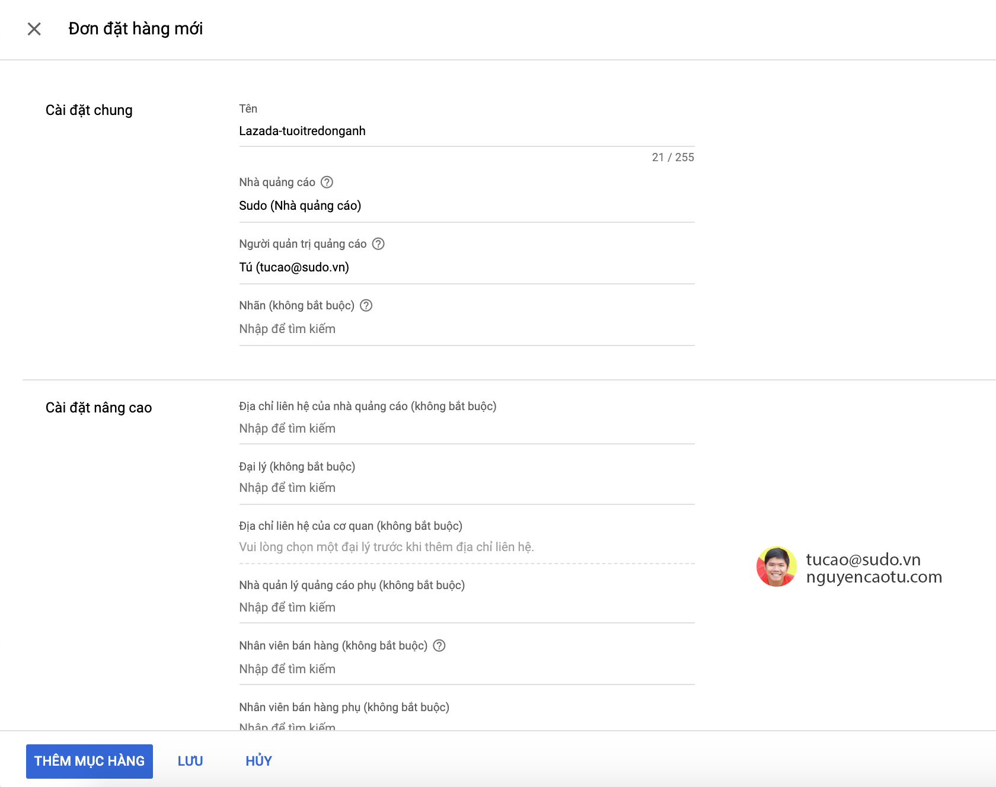Click the Cài đặt nâng cao heading
996x787 pixels.
(x=99, y=408)
